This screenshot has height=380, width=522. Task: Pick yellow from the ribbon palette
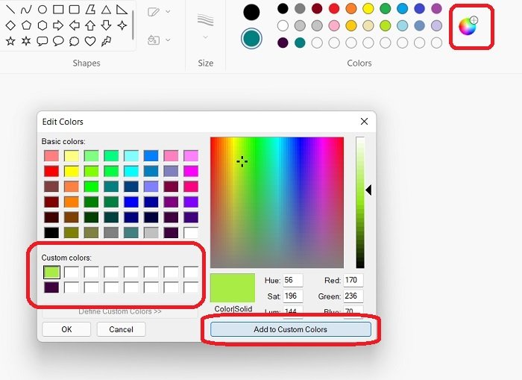pos(368,8)
